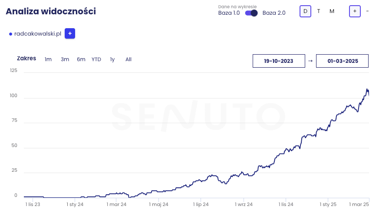The image size is (379, 216).
Task: Pick the 1y range
Action: 112,59
